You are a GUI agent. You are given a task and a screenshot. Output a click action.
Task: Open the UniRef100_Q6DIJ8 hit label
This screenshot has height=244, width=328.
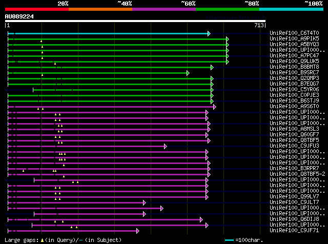294,219
